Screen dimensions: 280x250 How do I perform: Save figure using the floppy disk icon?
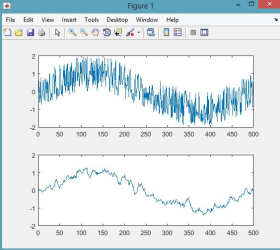pos(30,32)
